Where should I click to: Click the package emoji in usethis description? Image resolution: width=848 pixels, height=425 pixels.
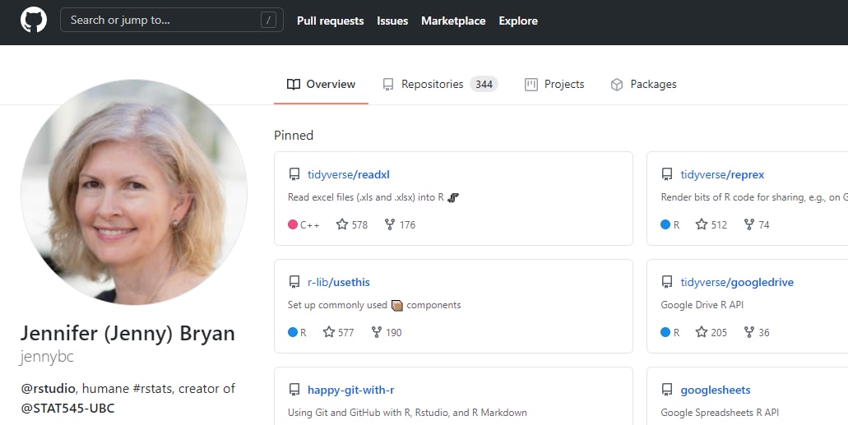point(397,306)
